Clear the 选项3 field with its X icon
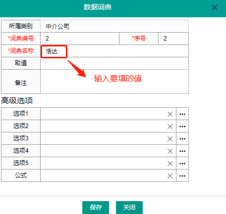The width and height of the screenshot is (226, 214). 170,139
